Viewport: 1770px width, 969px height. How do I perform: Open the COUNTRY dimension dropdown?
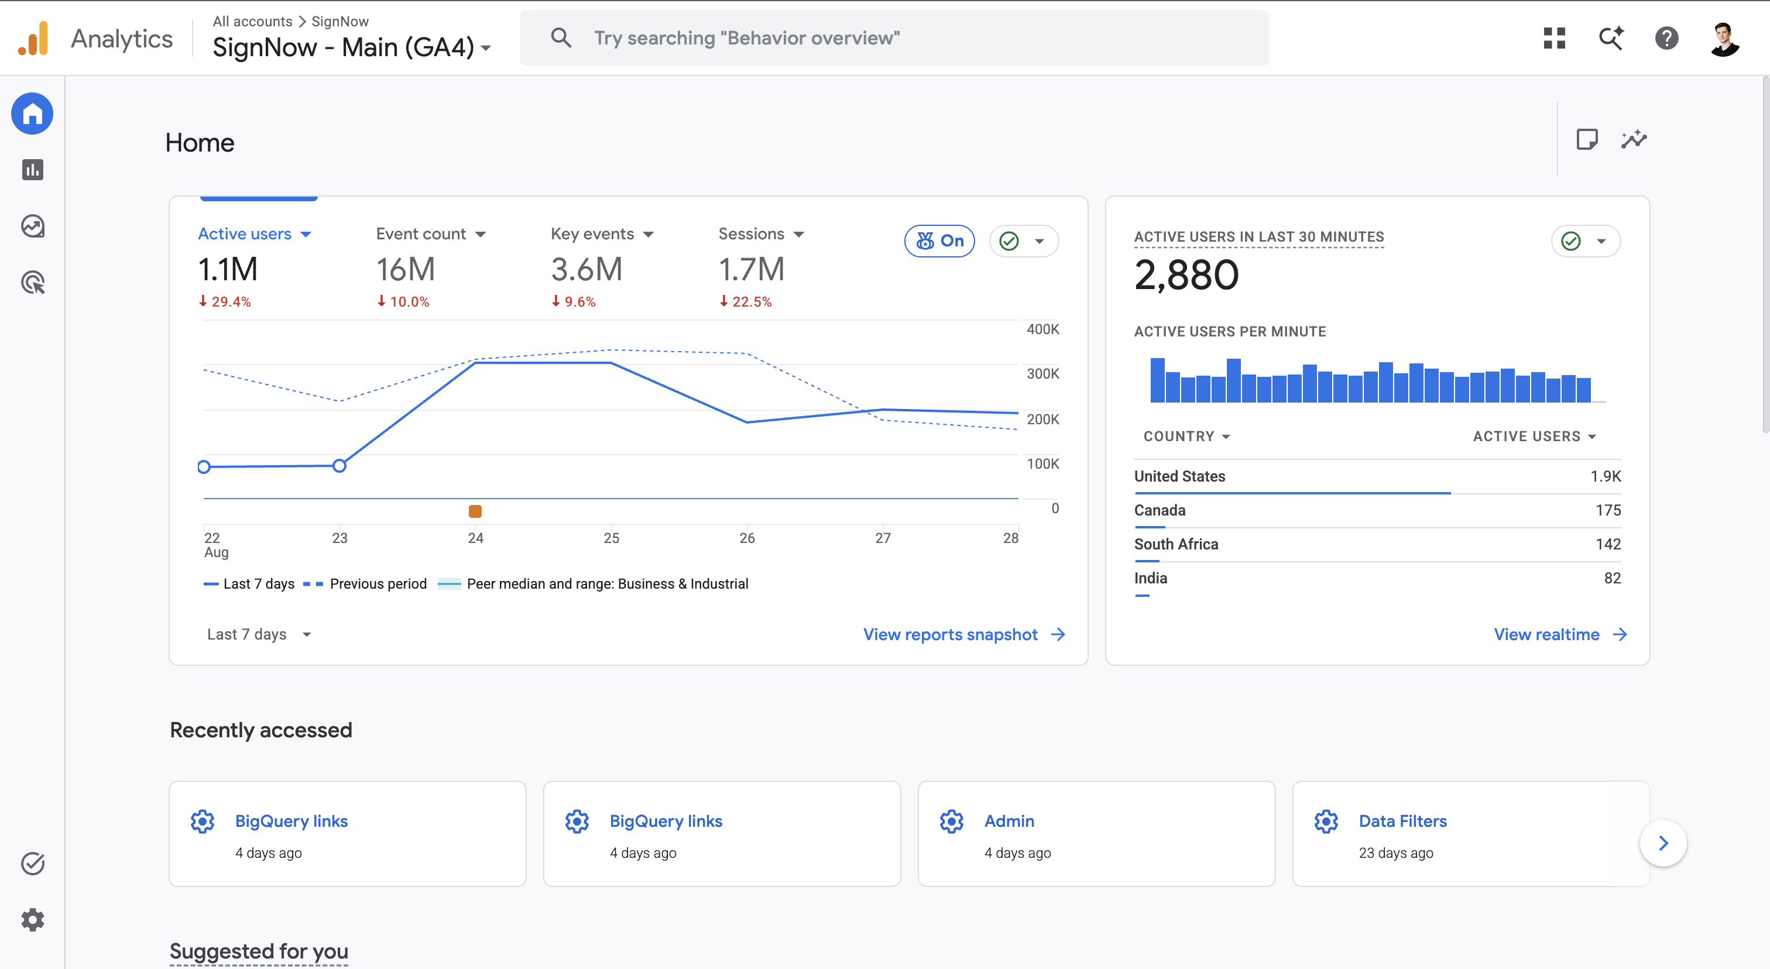[1186, 437]
